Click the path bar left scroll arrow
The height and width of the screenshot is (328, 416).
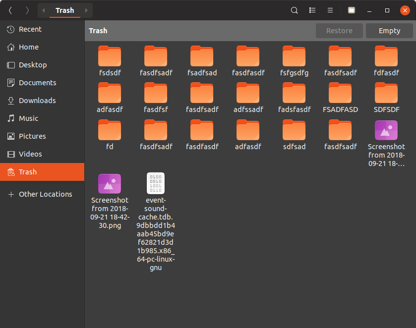tap(44, 10)
